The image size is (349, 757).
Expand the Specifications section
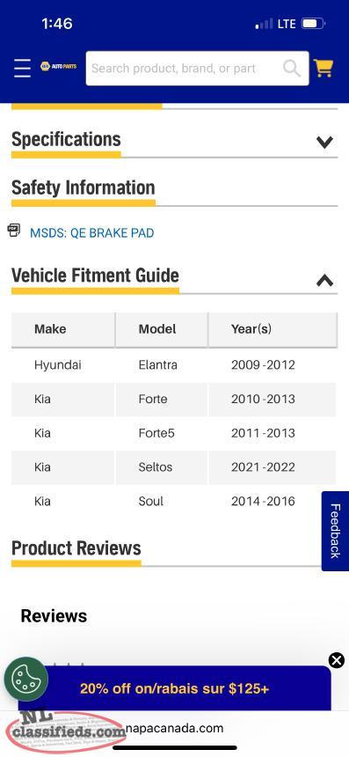click(x=324, y=142)
